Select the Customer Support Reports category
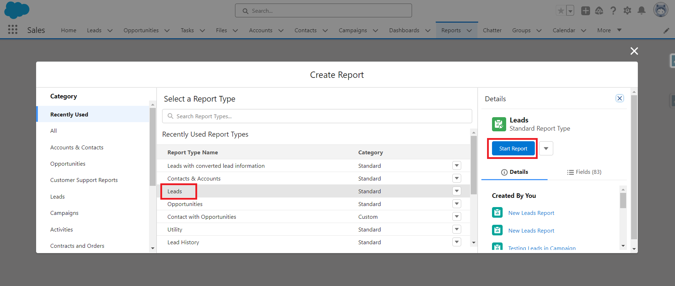This screenshot has width=675, height=286. click(84, 180)
